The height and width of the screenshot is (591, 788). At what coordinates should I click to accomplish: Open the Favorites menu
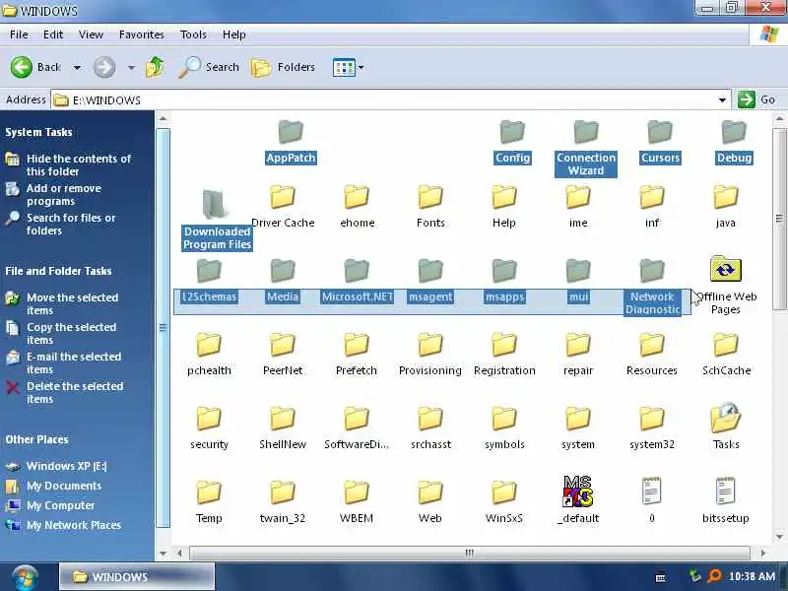click(x=142, y=34)
